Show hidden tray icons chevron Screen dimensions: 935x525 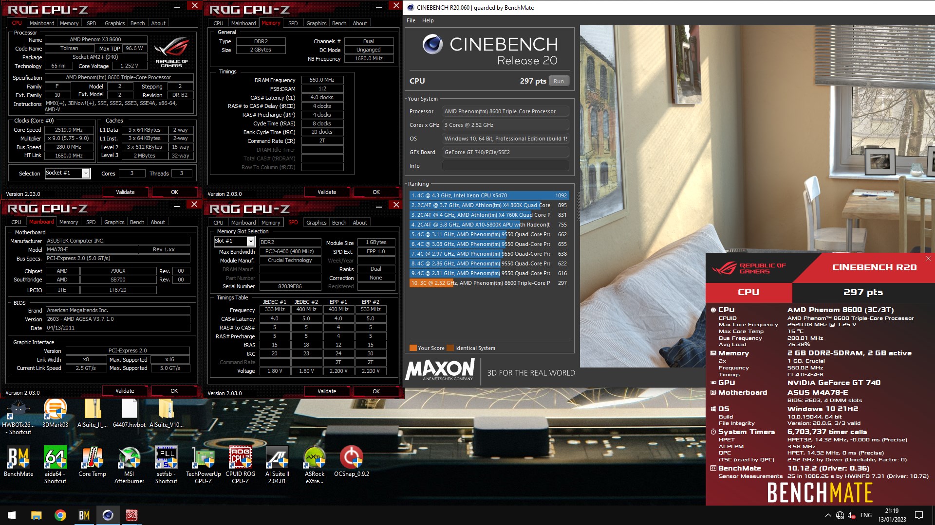(828, 515)
